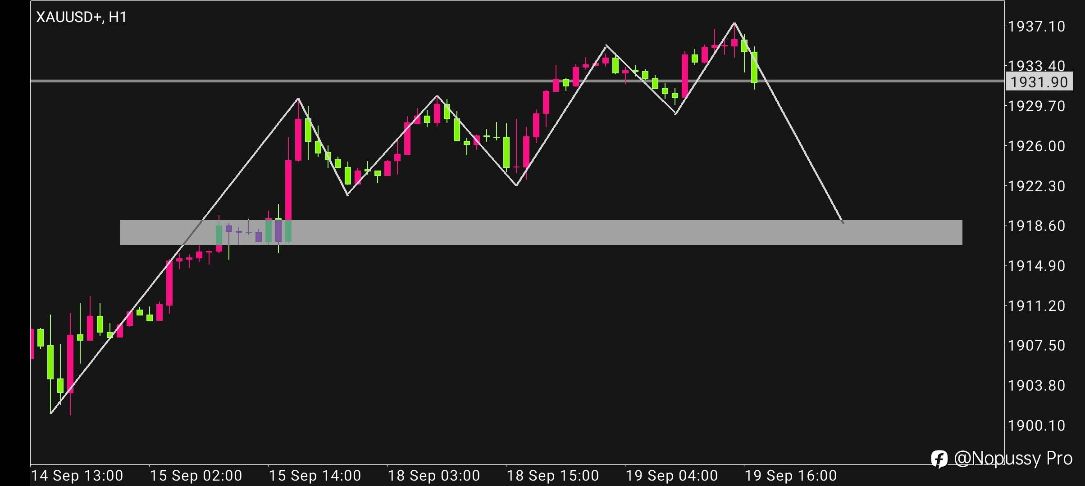Viewport: 1085px width, 486px height.
Task: Click the 1911.20 price axis label
Action: (1036, 306)
